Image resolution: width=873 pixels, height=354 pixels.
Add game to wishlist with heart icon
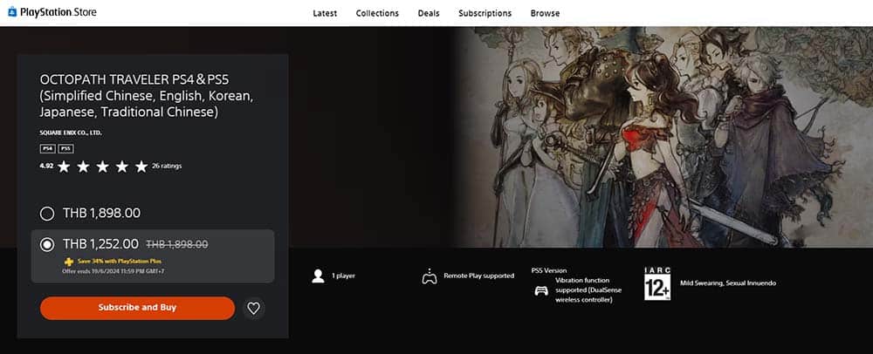253,308
